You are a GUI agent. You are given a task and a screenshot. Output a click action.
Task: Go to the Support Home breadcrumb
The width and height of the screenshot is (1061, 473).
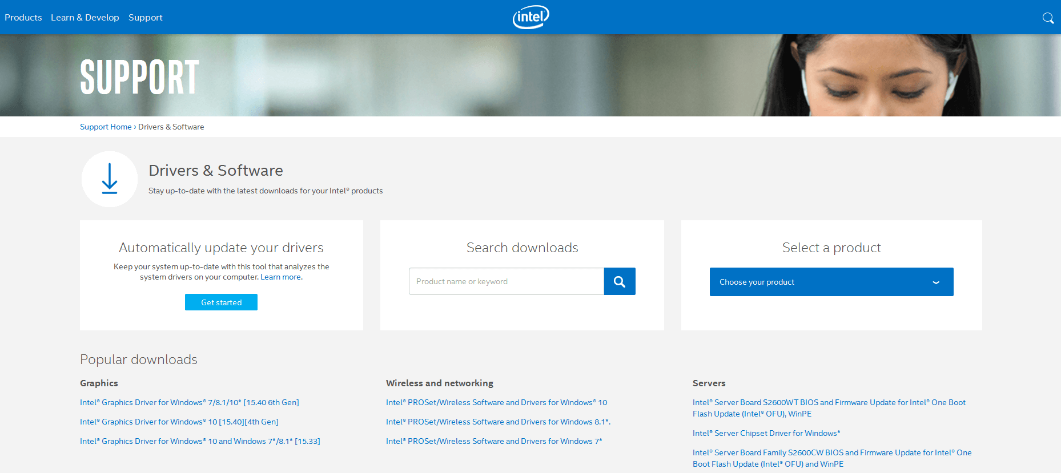tap(106, 127)
